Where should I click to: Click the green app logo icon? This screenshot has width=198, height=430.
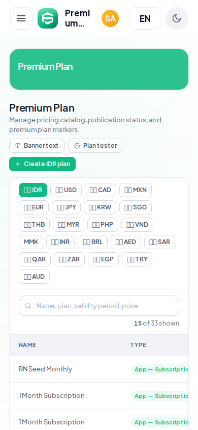coord(48,18)
